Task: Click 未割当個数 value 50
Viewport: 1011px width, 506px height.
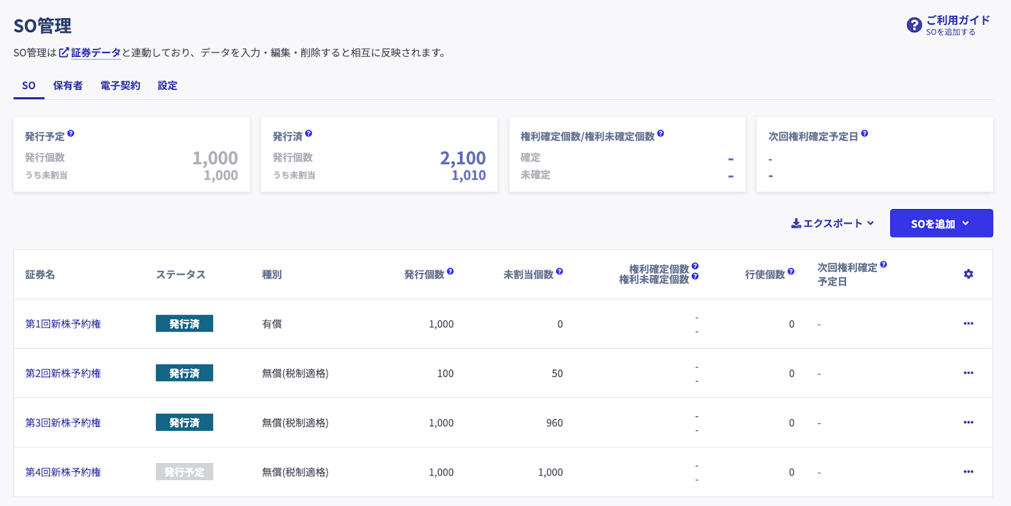Action: 557,373
